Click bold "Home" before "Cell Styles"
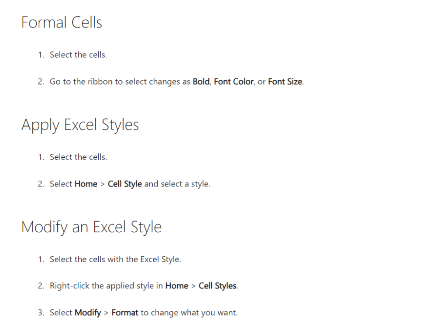 click(x=176, y=286)
